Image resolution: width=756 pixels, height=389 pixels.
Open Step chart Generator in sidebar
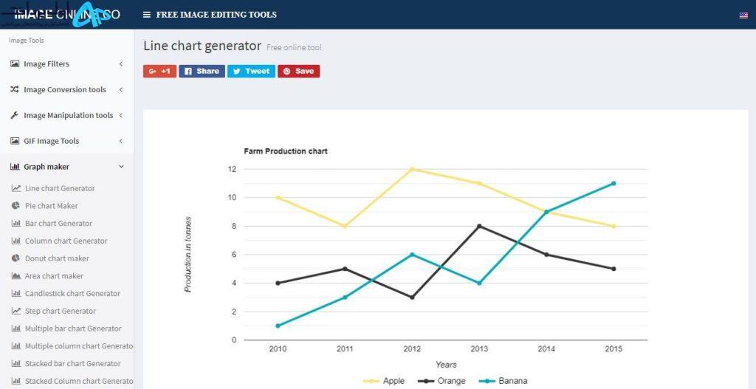click(x=61, y=311)
